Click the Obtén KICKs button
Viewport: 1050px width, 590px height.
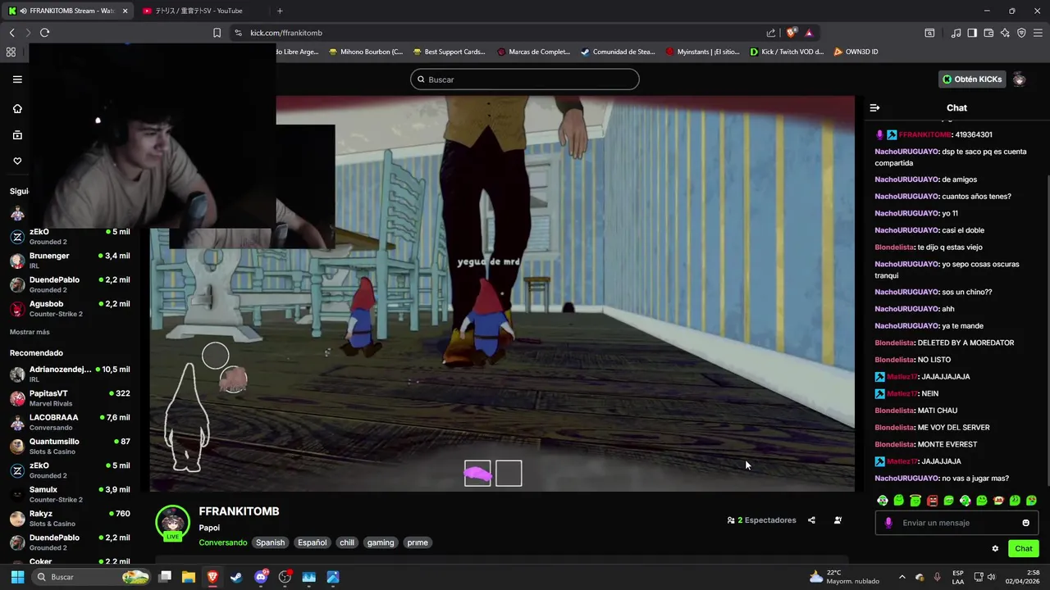tap(972, 79)
